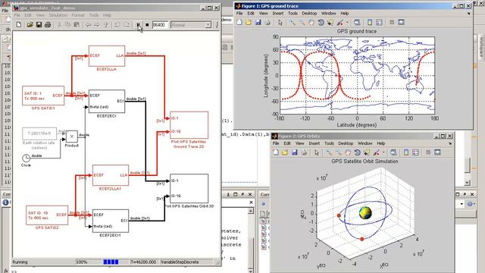The image size is (485, 273).
Task: Insert Legend in Figure 2
Action: [415, 152]
